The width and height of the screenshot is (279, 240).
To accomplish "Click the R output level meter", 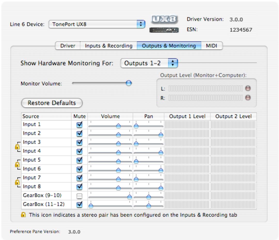I will [x=205, y=98].
